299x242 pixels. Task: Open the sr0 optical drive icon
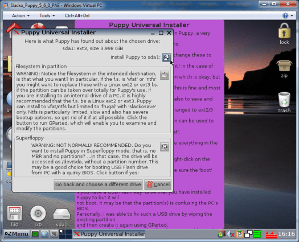point(38,216)
